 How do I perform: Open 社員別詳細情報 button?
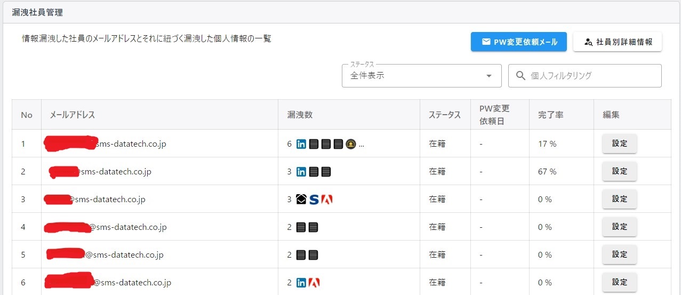click(x=618, y=42)
